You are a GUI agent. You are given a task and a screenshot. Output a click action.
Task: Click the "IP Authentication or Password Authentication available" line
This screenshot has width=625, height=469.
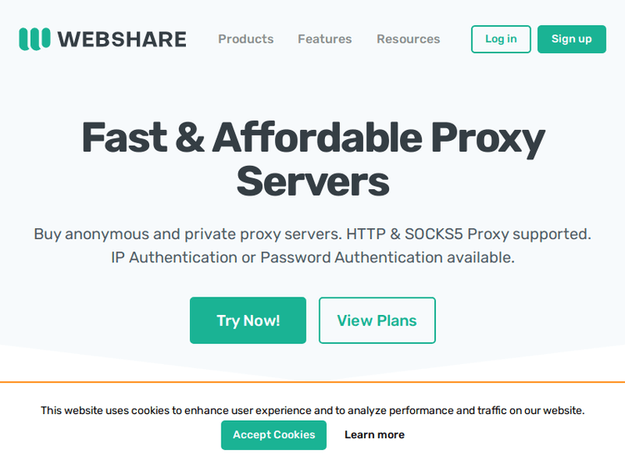pyautogui.click(x=312, y=257)
